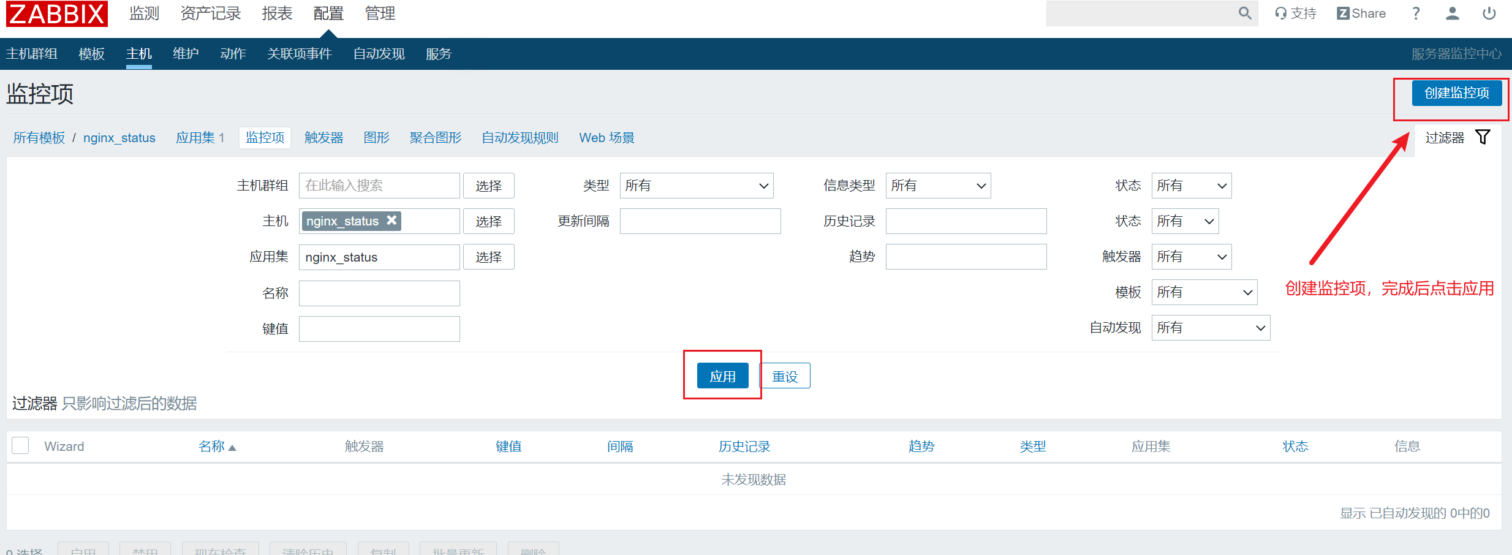Go to 模板 submenu item

point(92,54)
